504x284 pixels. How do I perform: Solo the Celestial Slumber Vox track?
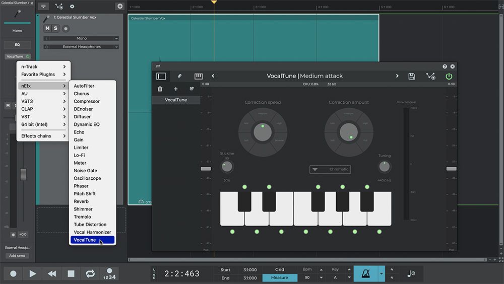point(55,28)
